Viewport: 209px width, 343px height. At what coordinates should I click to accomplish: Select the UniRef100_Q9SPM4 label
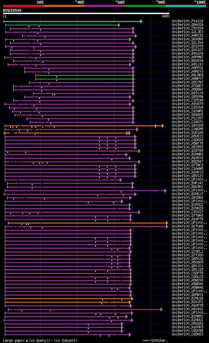[187, 97]
